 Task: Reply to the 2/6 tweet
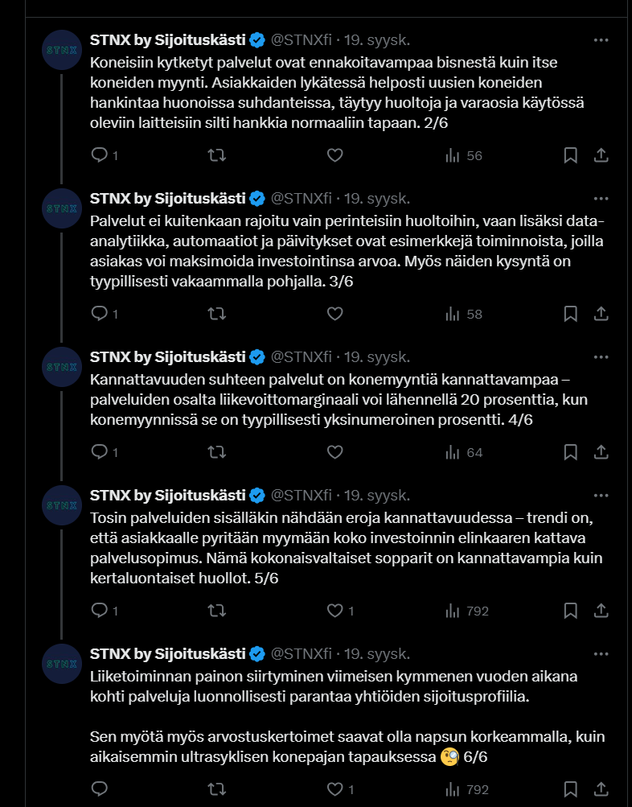pyautogui.click(x=100, y=155)
